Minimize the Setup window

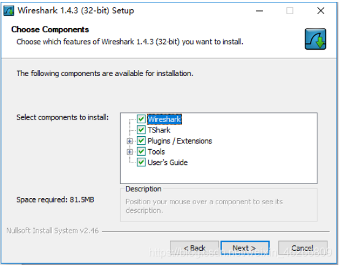click(259, 10)
